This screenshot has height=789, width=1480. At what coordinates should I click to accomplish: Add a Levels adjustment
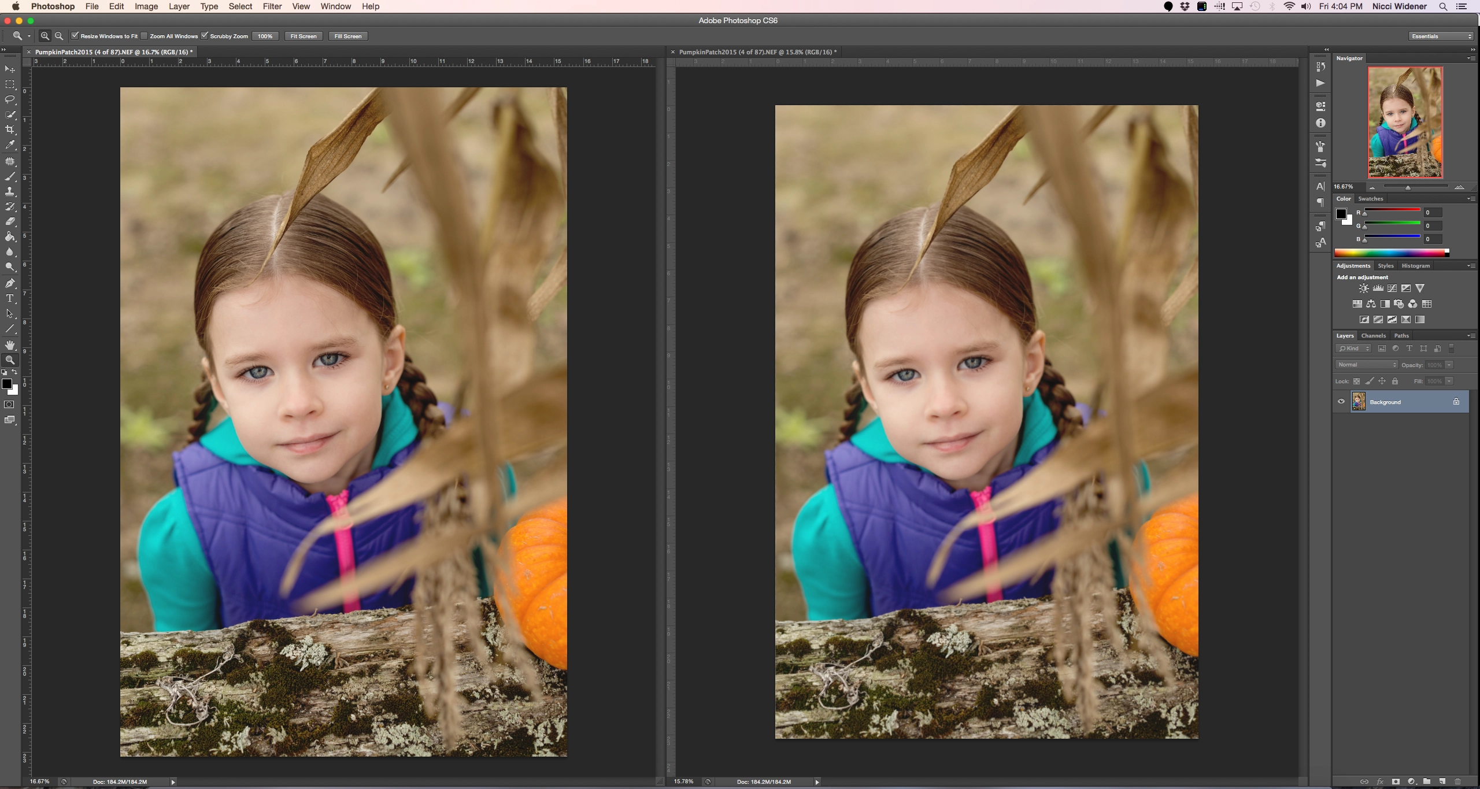pyautogui.click(x=1378, y=288)
